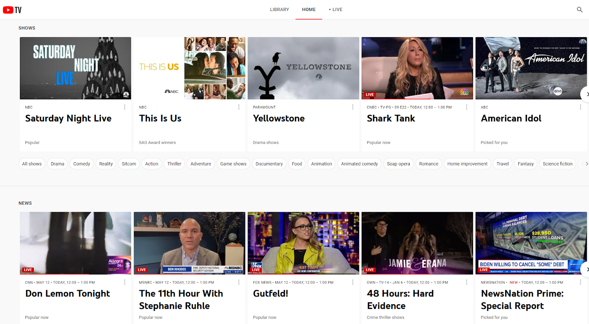Select the Documentary filter chip
Image resolution: width=589 pixels, height=324 pixels.
tap(269, 164)
